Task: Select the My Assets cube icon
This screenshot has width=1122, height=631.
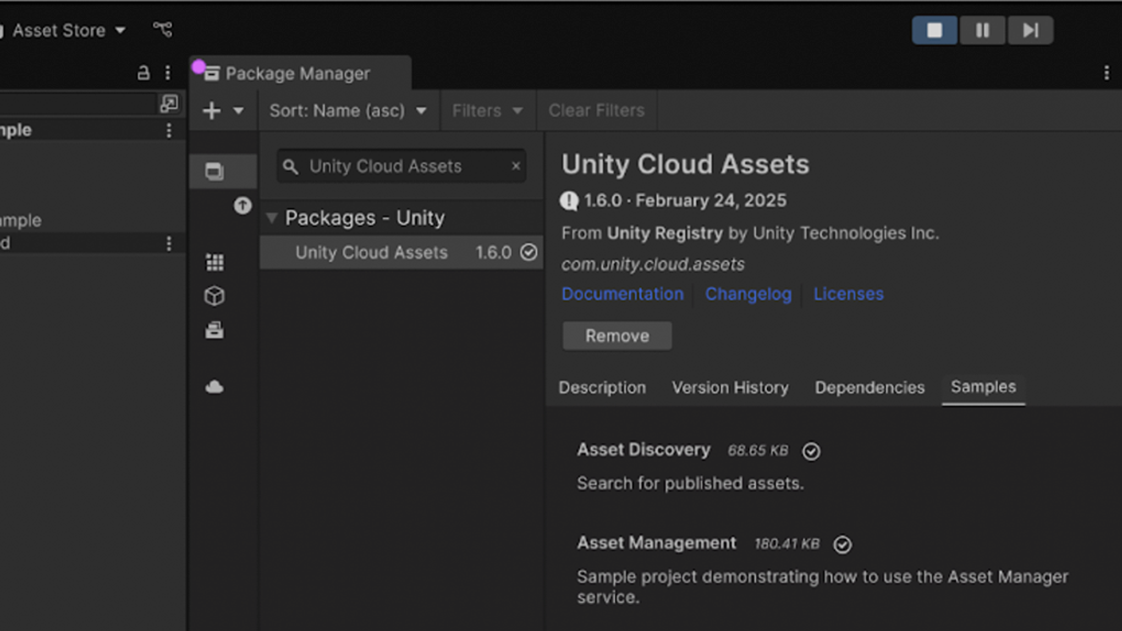Action: click(x=215, y=296)
